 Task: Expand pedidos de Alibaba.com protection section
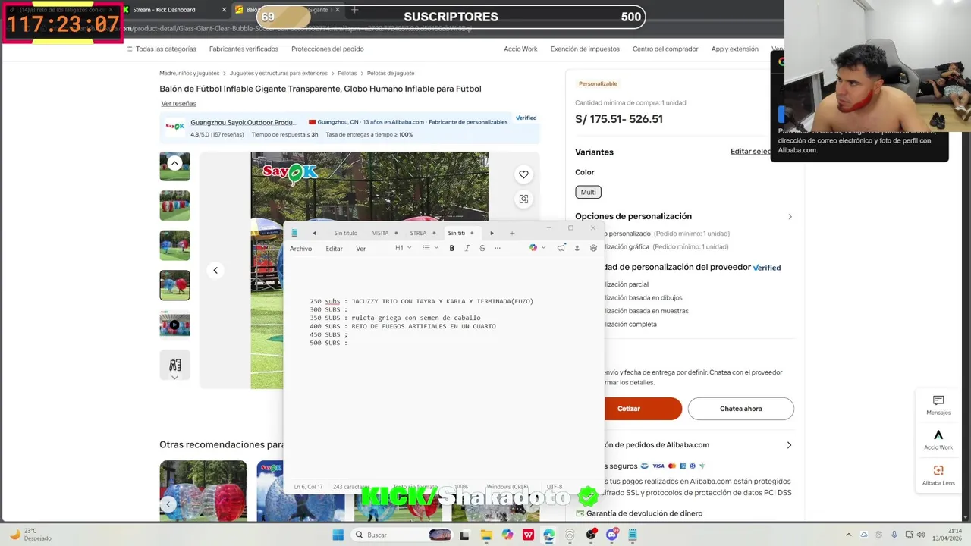point(789,445)
